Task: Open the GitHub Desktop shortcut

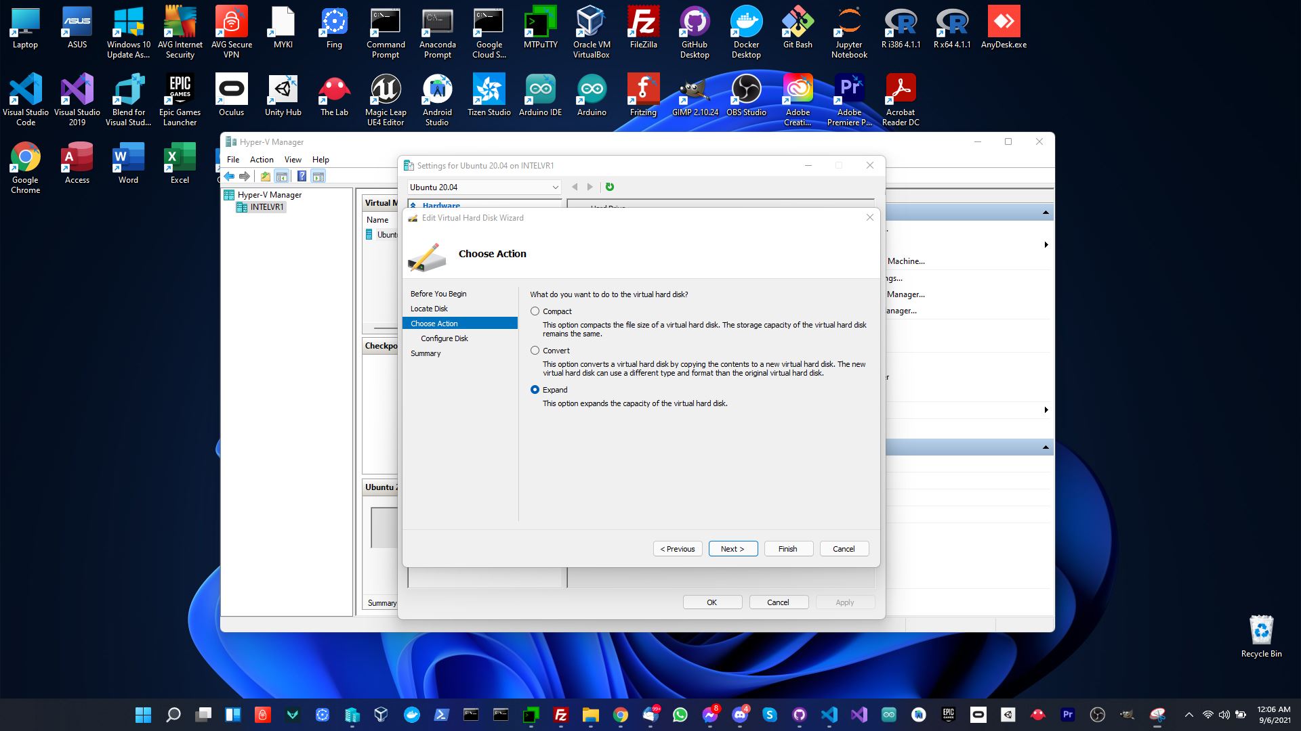Action: click(695, 32)
